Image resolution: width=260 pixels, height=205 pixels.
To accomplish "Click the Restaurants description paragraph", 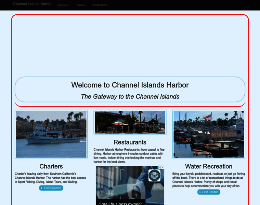I will pyautogui.click(x=129, y=156).
